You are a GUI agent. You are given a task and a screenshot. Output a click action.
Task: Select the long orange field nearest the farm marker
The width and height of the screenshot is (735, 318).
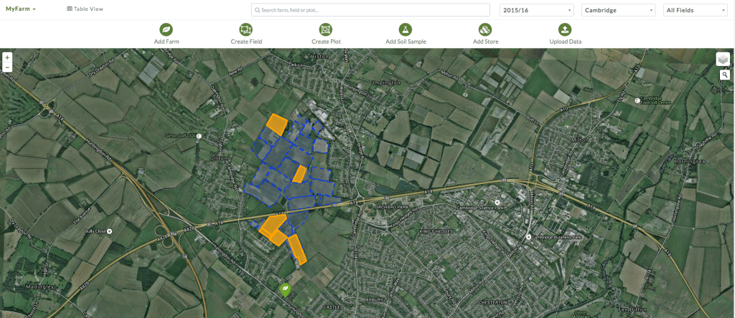(x=297, y=250)
